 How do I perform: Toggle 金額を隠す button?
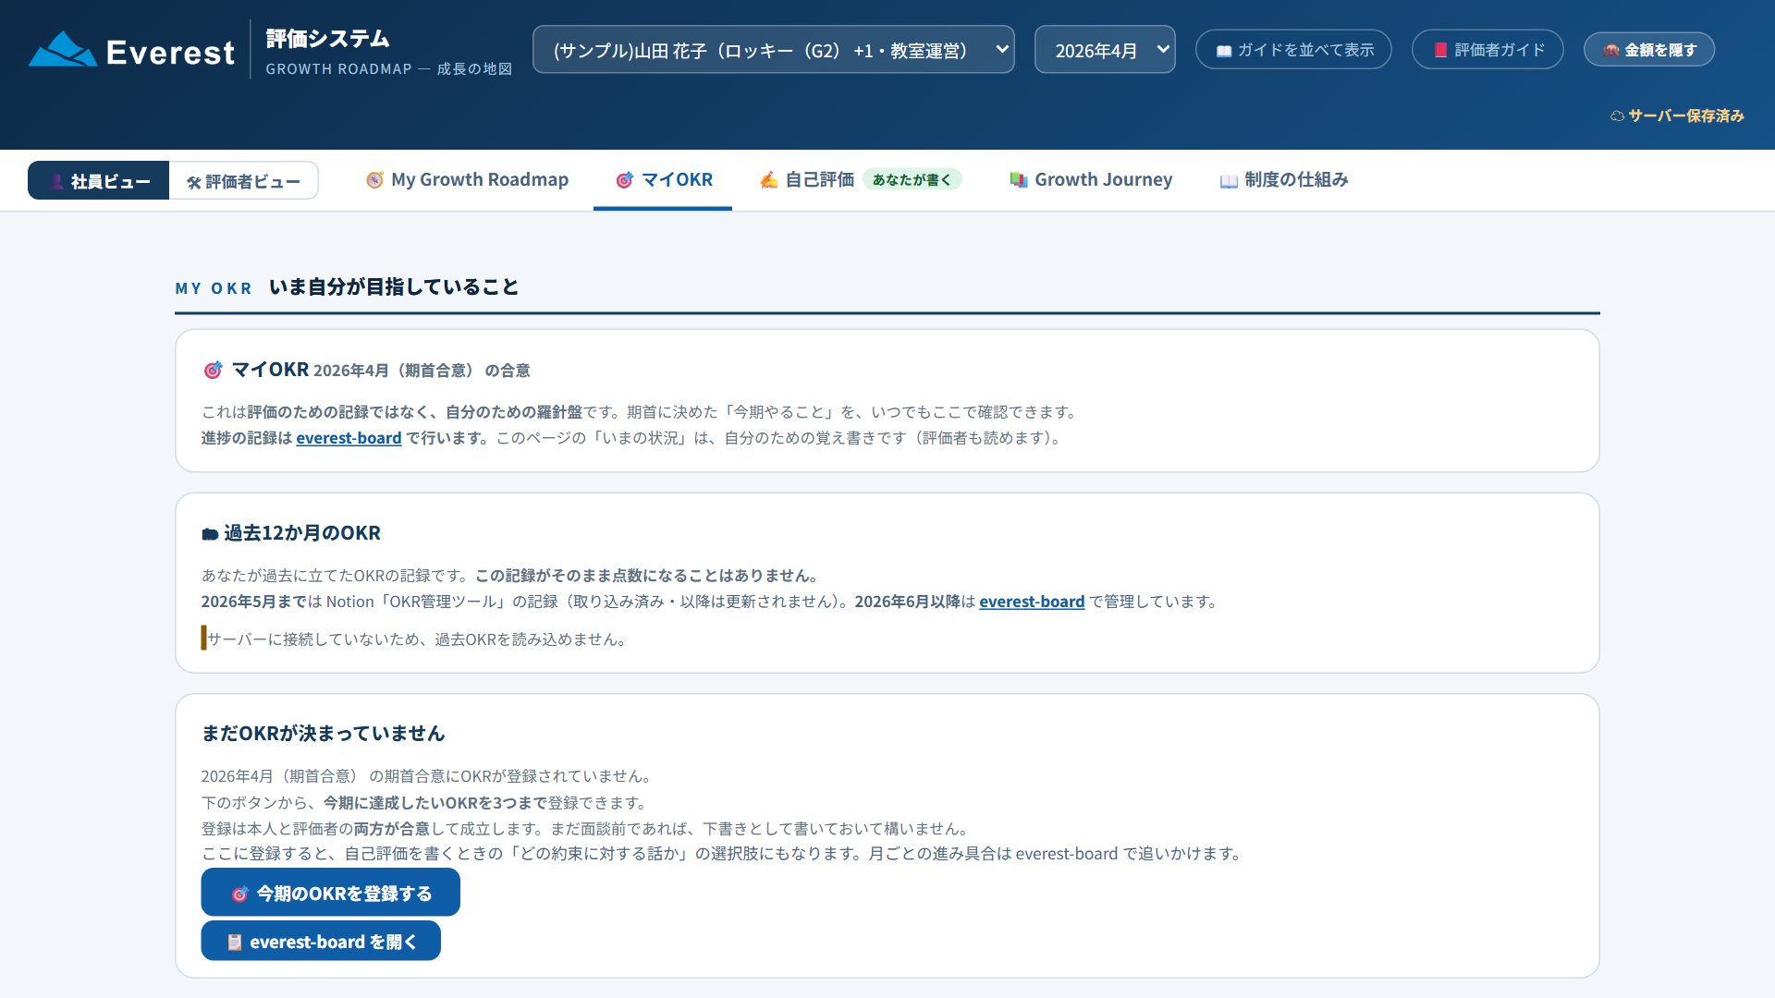click(x=1649, y=50)
